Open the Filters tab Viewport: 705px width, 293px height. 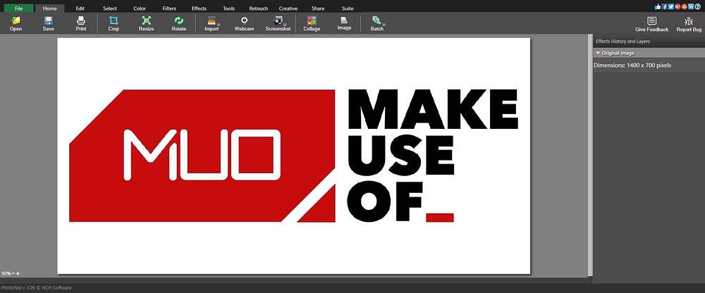point(169,8)
